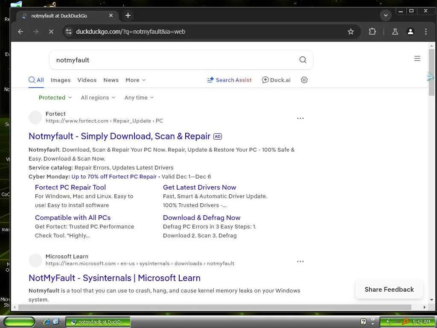The height and width of the screenshot is (328, 437).
Task: Open the Fortect PC Repair Tool link
Action: pos(70,187)
